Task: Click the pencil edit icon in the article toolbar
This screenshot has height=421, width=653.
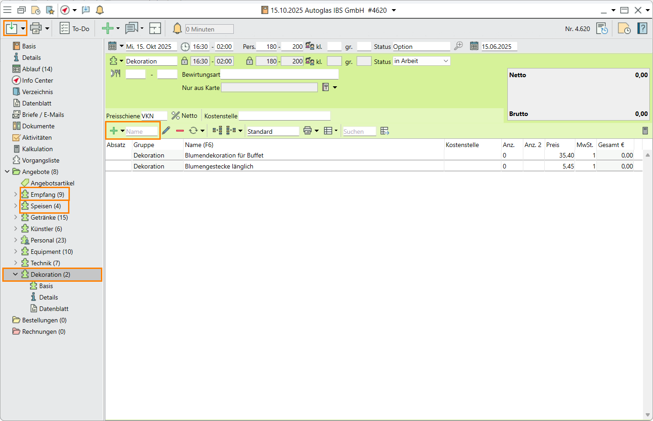Action: [x=166, y=131]
